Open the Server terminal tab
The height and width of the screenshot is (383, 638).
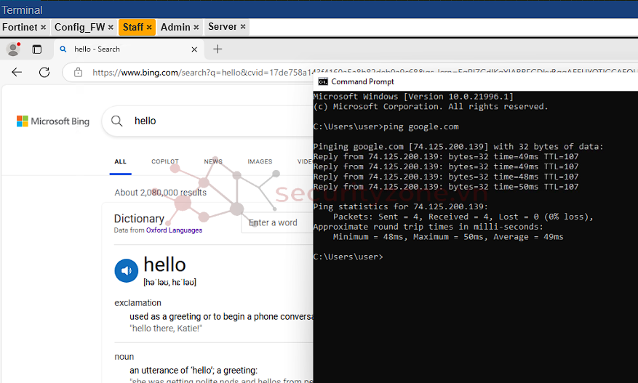coord(222,27)
